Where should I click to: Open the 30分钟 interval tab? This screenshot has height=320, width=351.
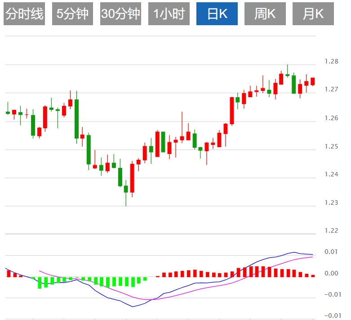tap(120, 14)
